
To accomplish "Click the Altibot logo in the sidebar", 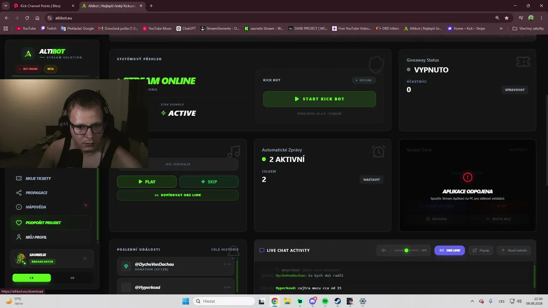I will coord(28,53).
